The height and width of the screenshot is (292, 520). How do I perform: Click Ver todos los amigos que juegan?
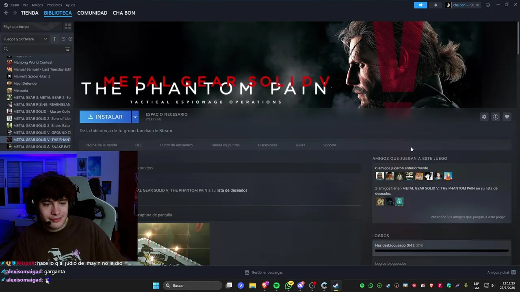pos(468,217)
